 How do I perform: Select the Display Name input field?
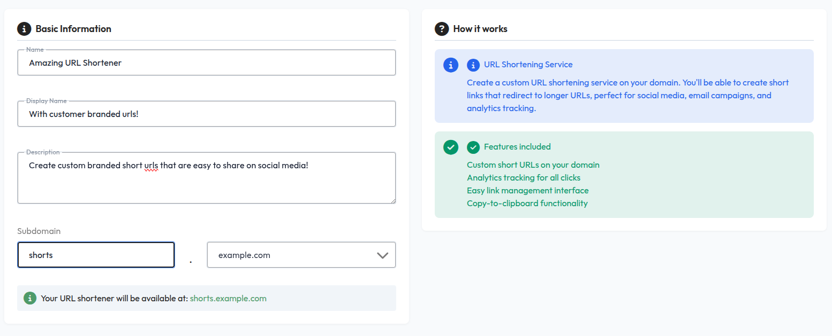206,114
